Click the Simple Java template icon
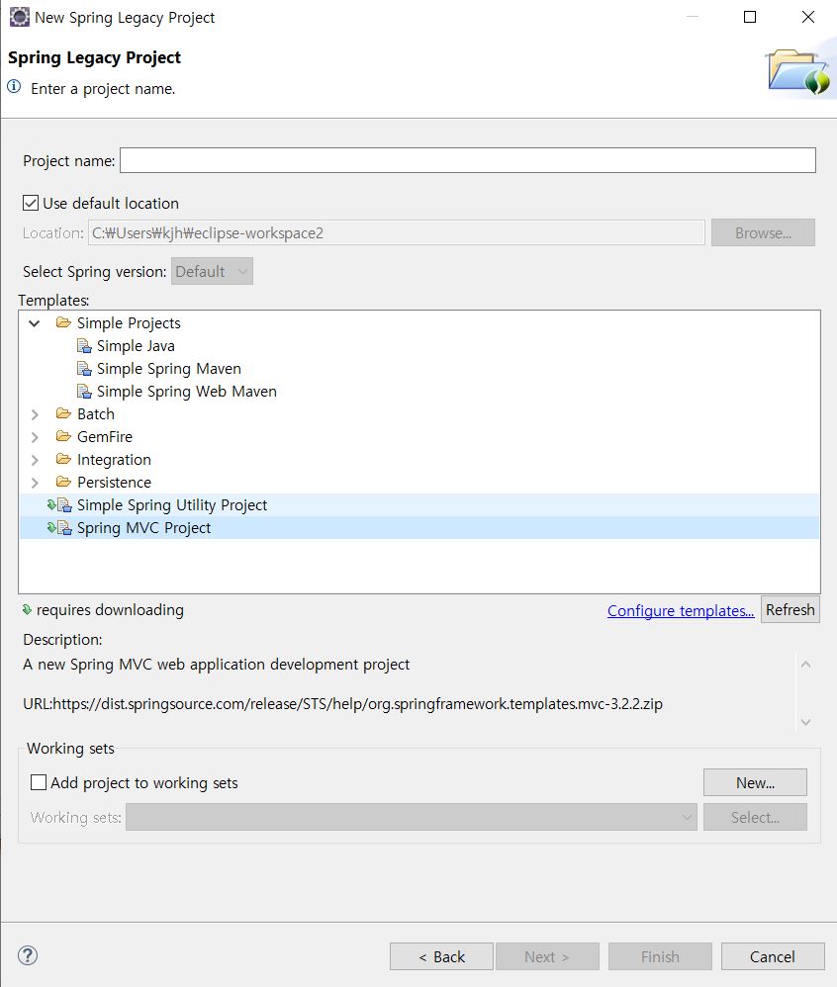Screen dimensions: 837x987 (x=84, y=346)
